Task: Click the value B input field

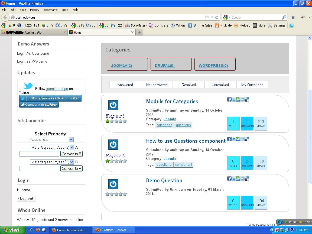Action: point(39,168)
